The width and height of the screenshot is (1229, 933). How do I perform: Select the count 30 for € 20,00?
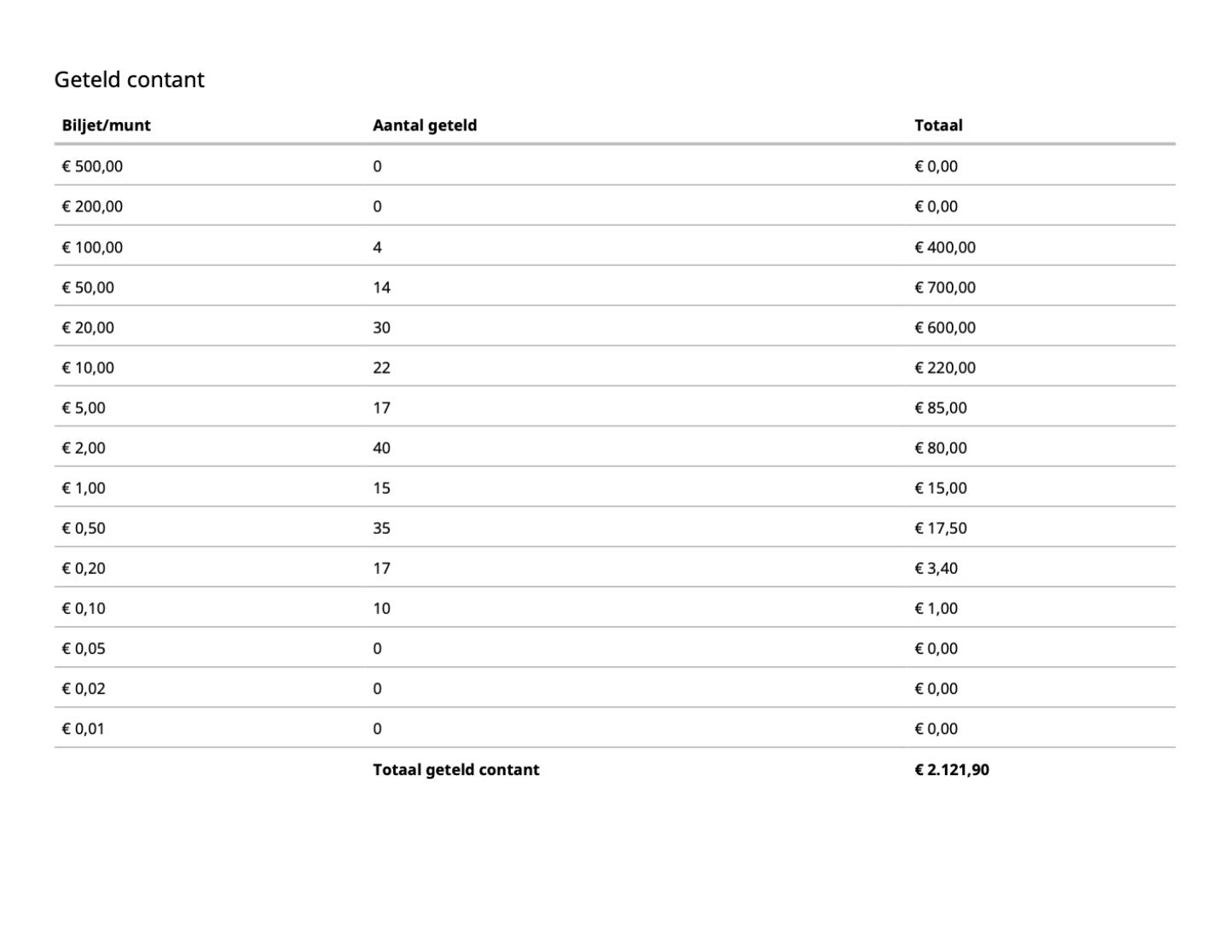click(381, 327)
